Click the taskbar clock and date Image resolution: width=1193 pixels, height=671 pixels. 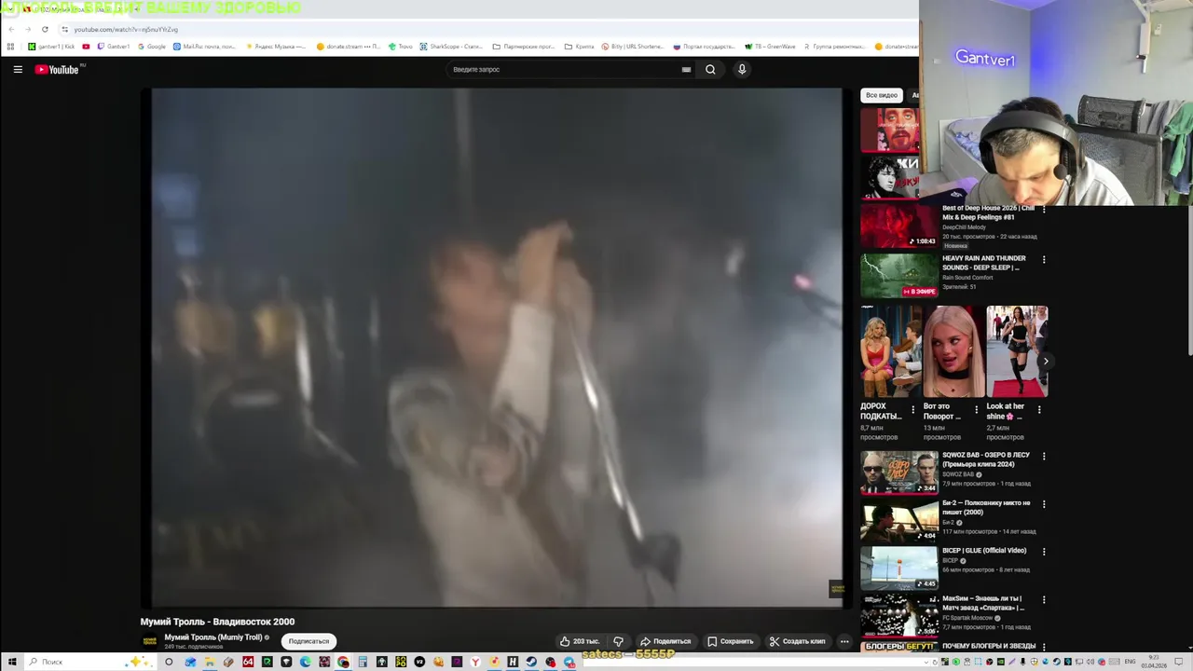[1154, 662]
